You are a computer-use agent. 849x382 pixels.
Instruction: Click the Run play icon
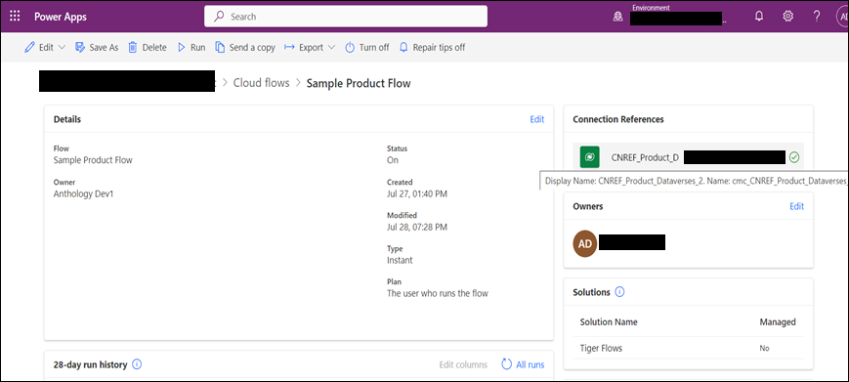coord(182,48)
